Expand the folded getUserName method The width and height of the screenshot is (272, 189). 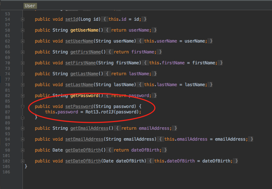[22, 30]
